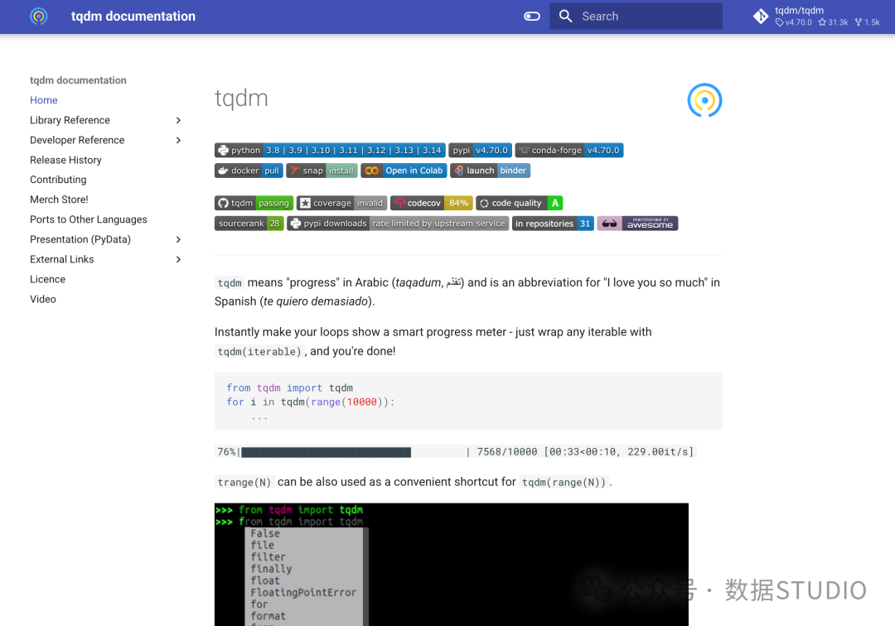895x626 pixels.
Task: Open Library Reference in the sidebar
Action: click(70, 120)
